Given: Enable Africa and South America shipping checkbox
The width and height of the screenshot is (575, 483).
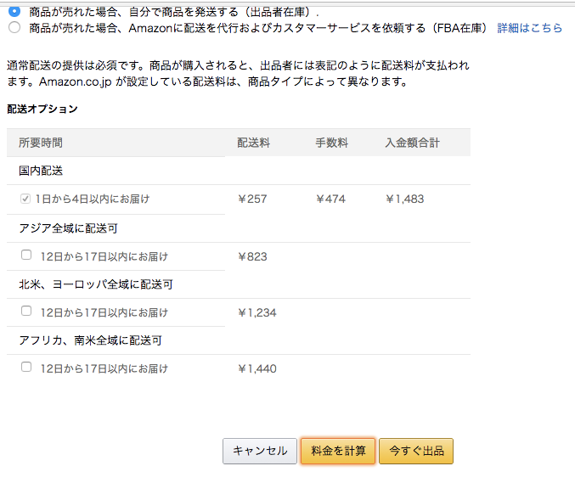Looking at the screenshot, I should coord(26,367).
